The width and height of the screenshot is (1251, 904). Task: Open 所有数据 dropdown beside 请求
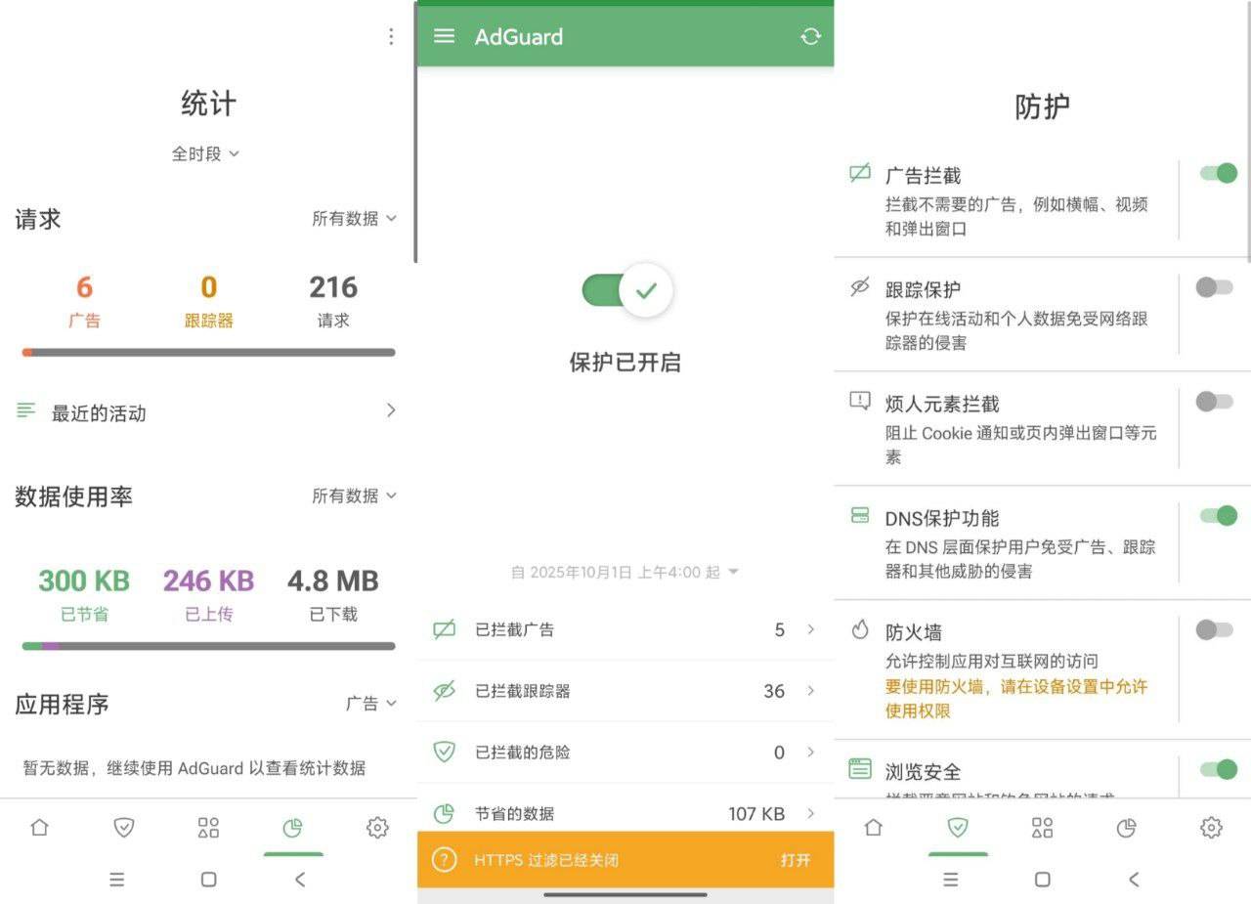coord(354,219)
